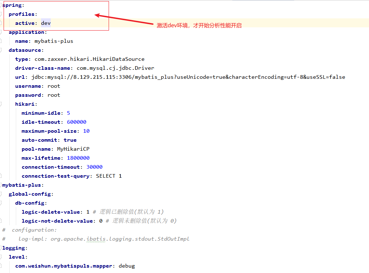Click the 'MyHikariCP' pool name value
The image size is (369, 273).
(x=73, y=149)
